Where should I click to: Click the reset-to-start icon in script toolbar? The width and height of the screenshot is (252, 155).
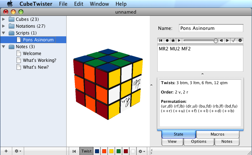pos(161,41)
